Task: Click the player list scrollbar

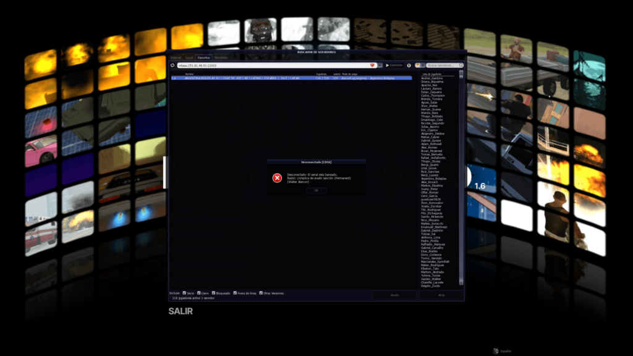Action: point(461,177)
